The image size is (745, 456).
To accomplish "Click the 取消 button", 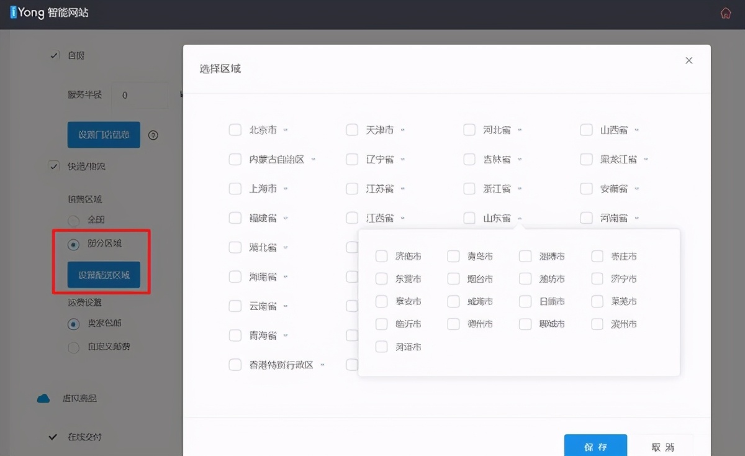I will point(664,446).
